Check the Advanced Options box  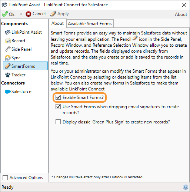pos(5,178)
